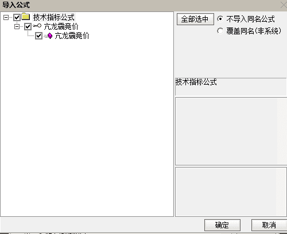
Task: Close the 导入公式 dialog with X
Action: 284,5
